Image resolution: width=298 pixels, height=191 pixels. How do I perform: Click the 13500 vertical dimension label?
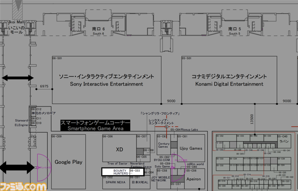click(252, 119)
